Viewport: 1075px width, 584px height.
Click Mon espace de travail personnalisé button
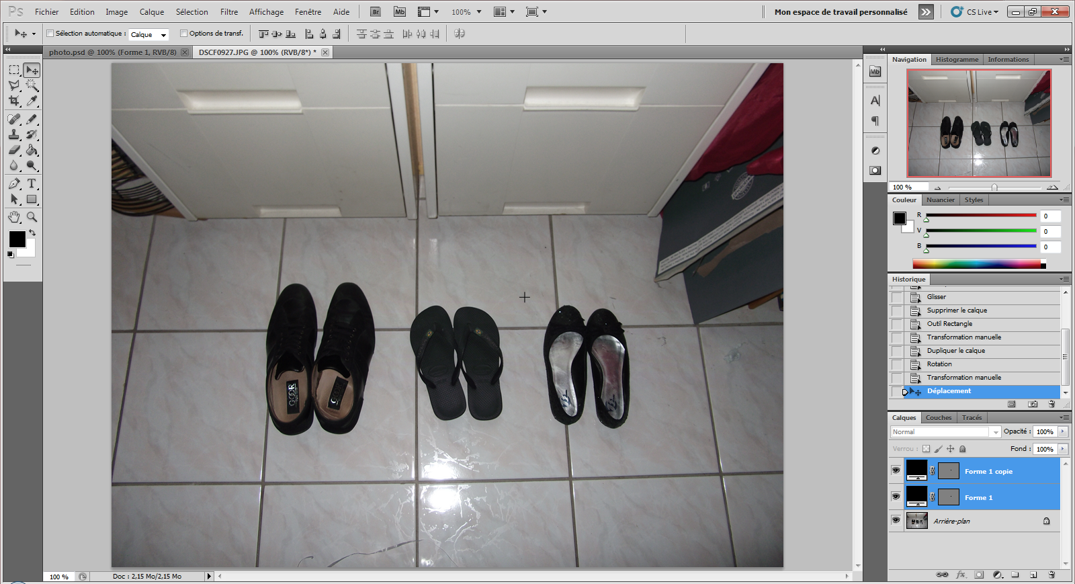(x=841, y=12)
